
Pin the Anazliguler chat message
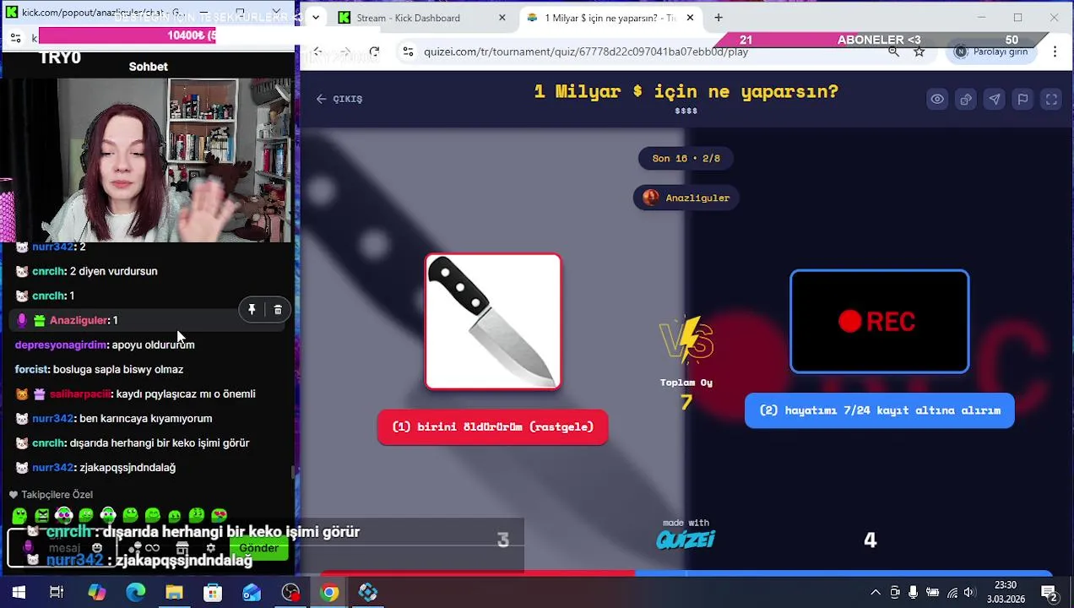tap(252, 310)
